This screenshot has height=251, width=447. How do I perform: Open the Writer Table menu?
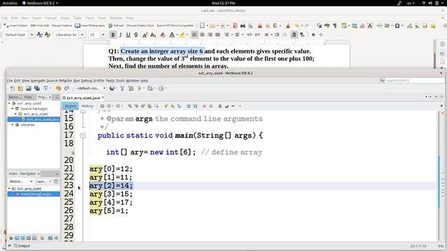point(78,18)
